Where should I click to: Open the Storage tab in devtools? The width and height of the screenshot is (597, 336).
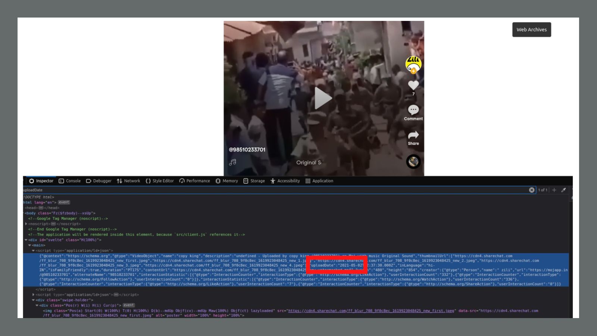254,181
